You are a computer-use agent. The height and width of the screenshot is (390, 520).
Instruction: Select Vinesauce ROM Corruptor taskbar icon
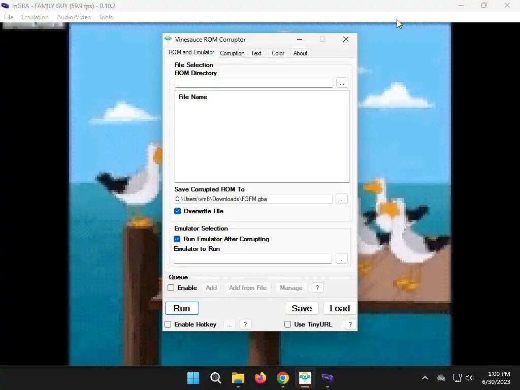[305, 378]
